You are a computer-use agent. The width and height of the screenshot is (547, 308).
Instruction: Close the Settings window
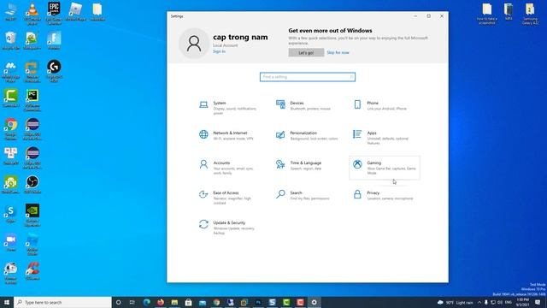pos(442,16)
